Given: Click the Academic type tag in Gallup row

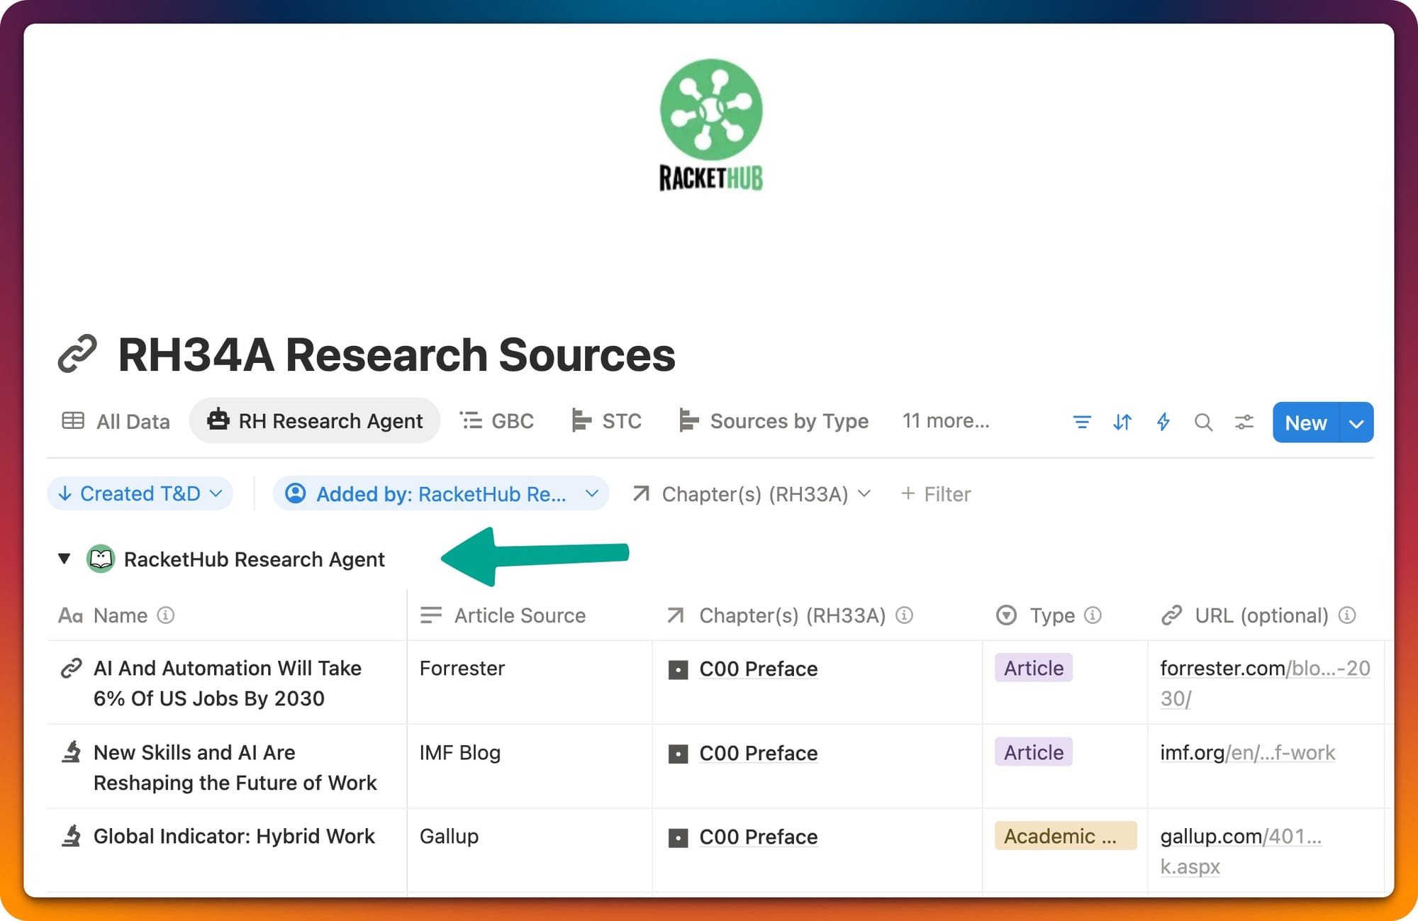Looking at the screenshot, I should pyautogui.click(x=1063, y=836).
